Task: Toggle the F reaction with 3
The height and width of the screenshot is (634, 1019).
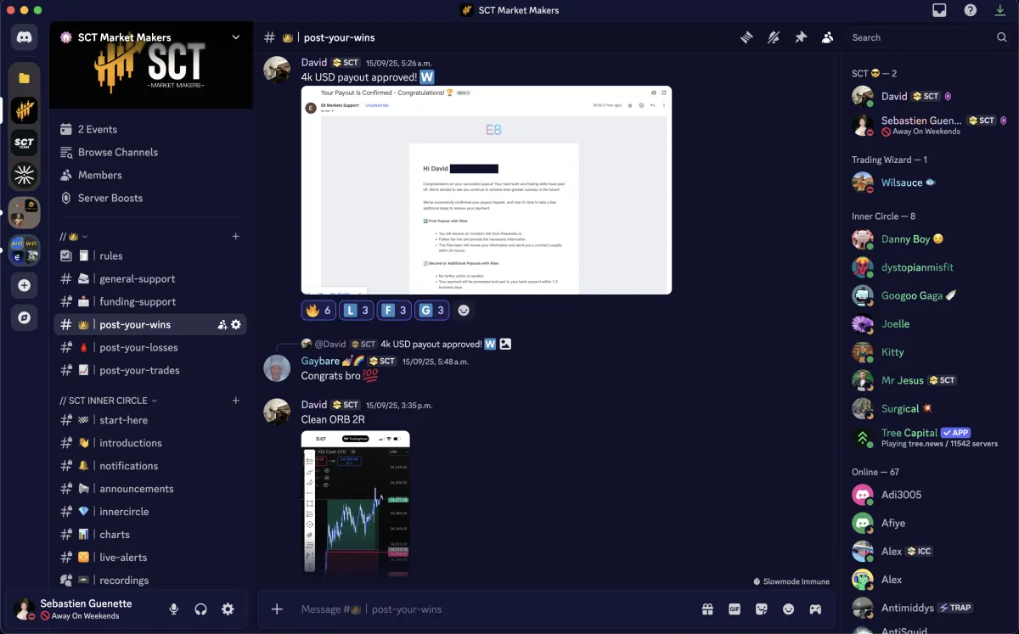Action: 394,311
